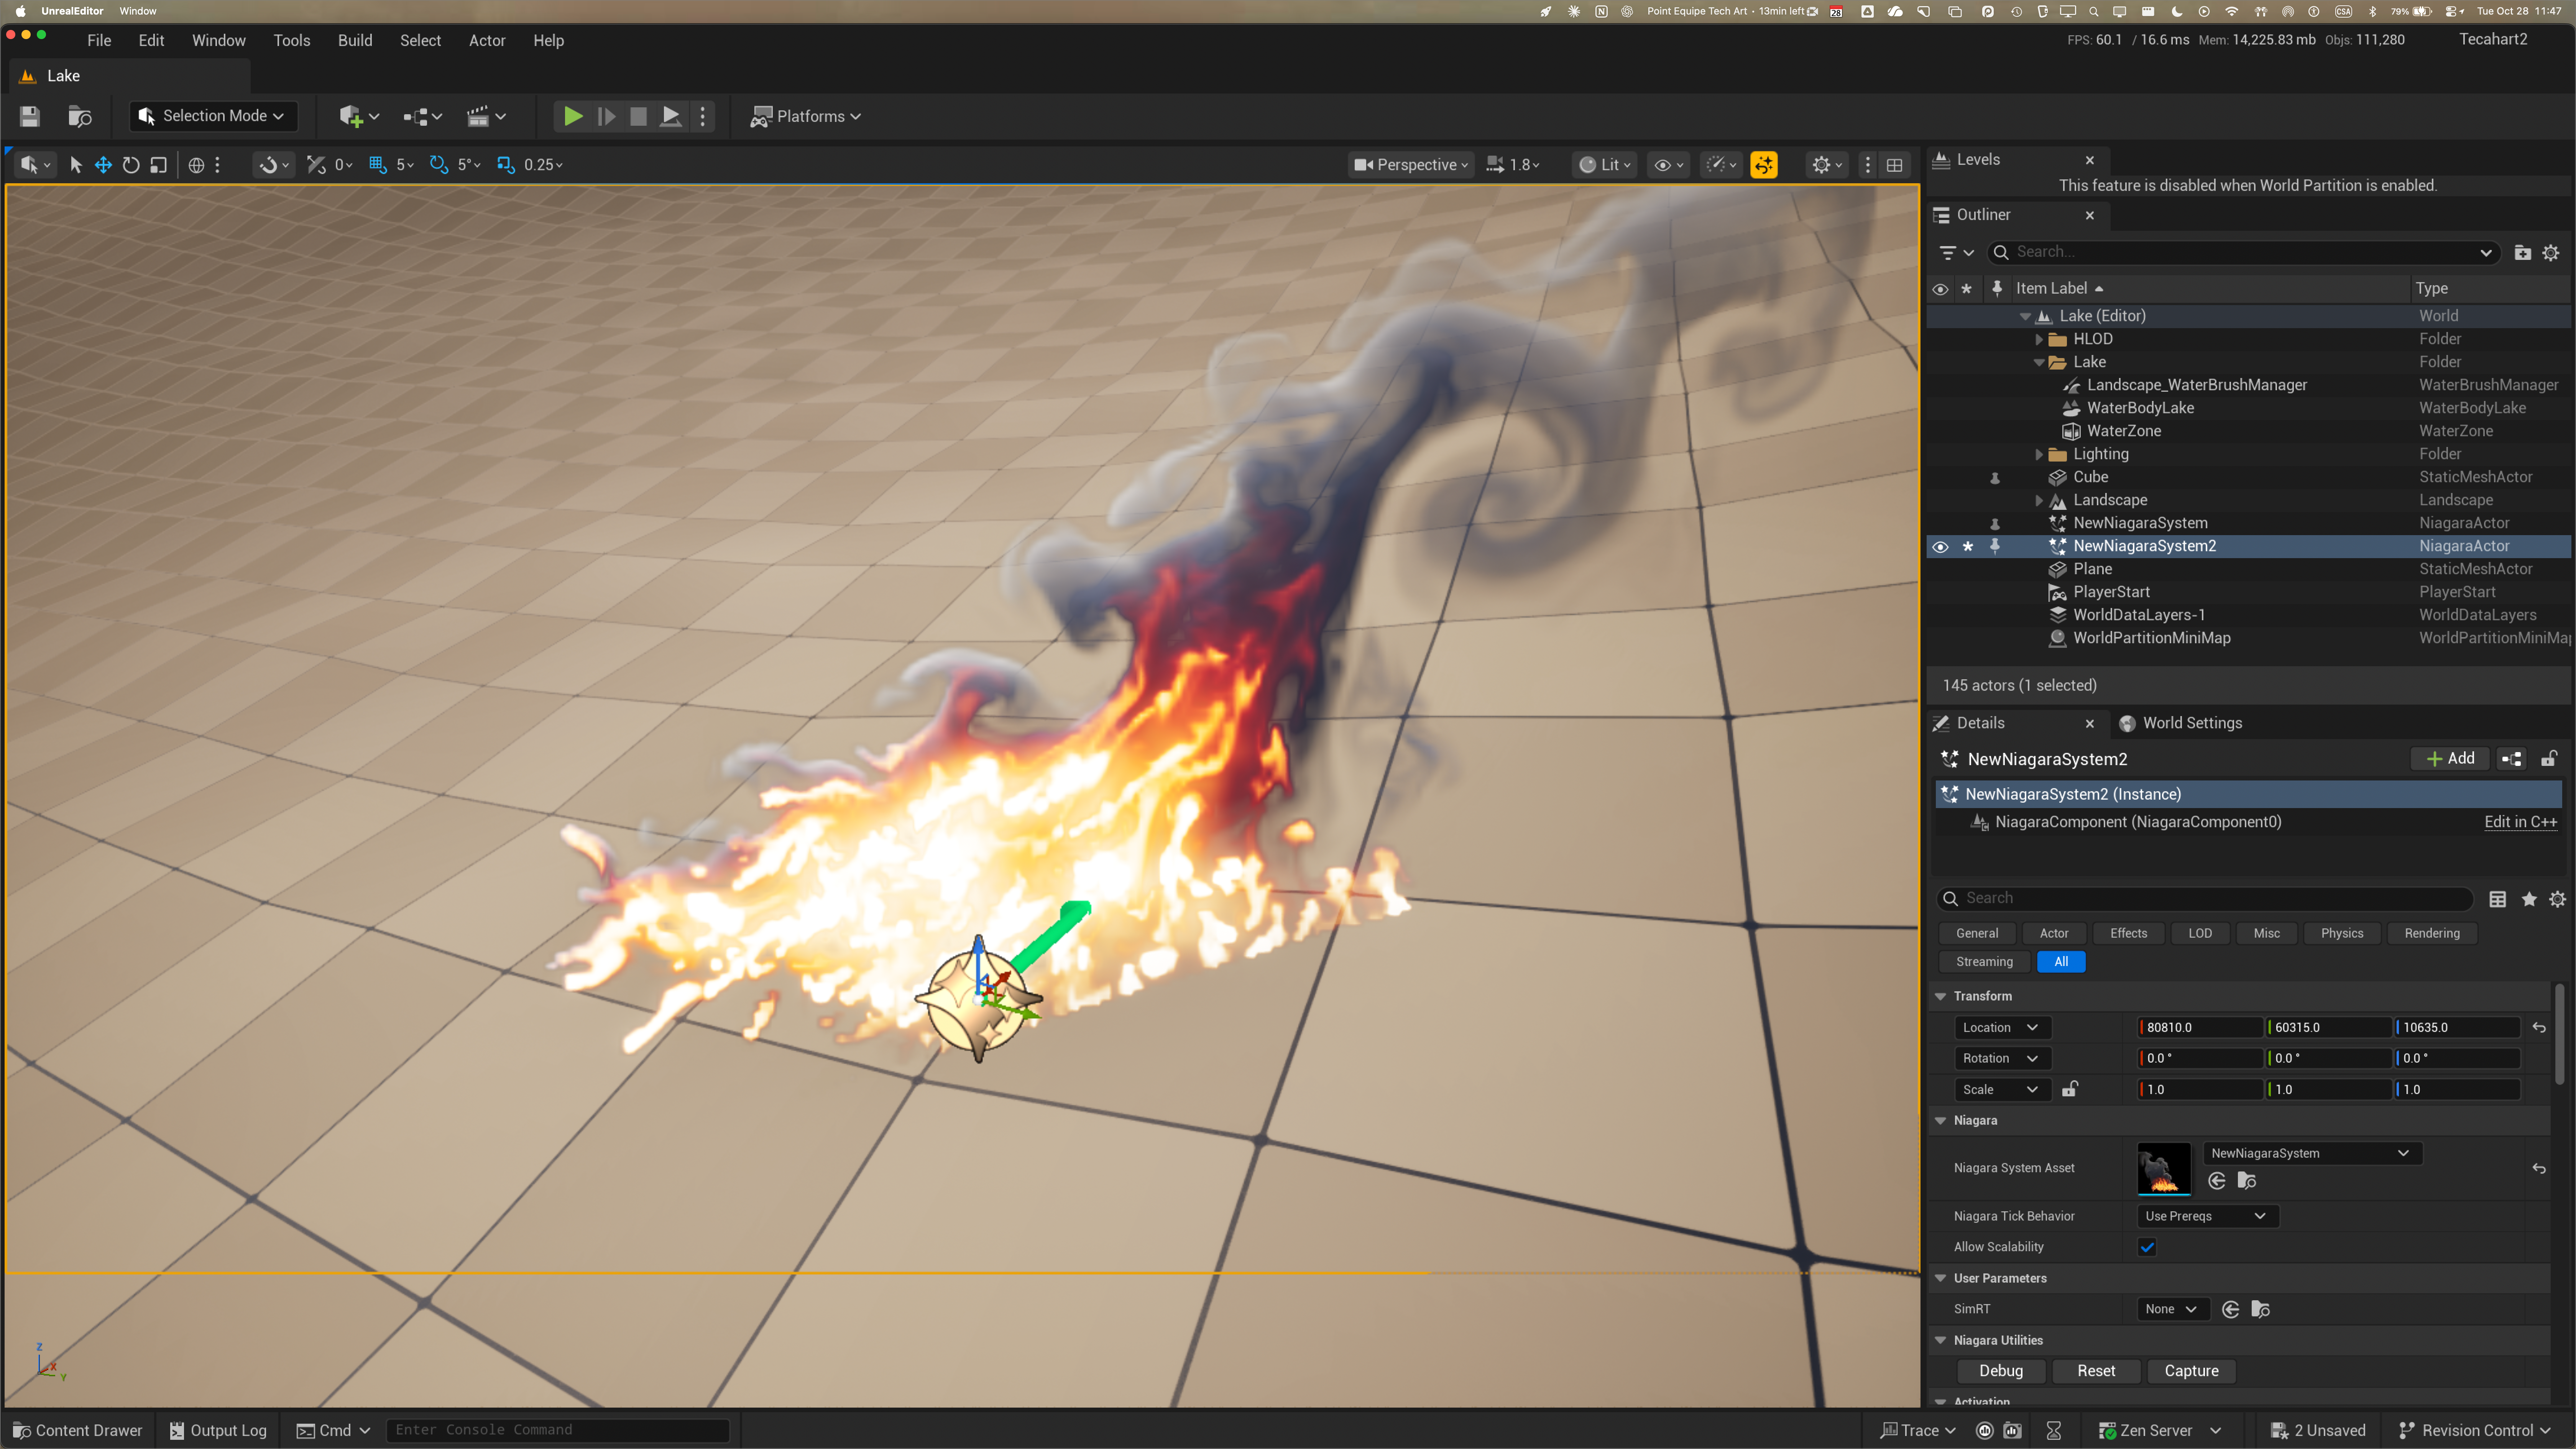2576x1449 pixels.
Task: Stop the play session
Action: tap(638, 116)
